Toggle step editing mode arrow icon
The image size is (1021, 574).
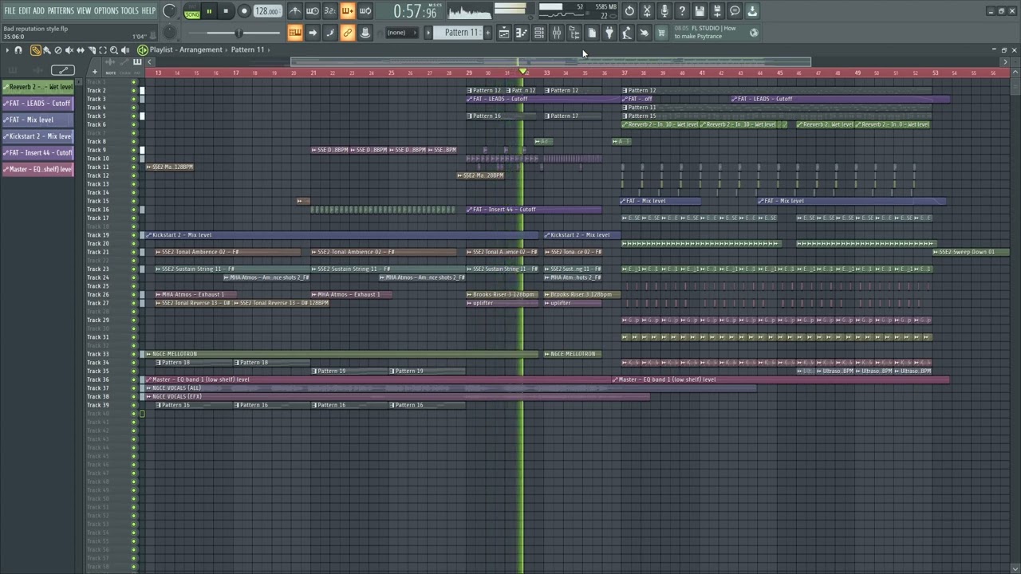click(313, 33)
